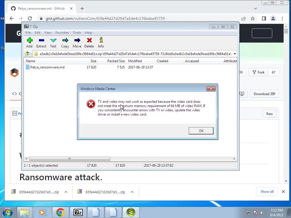Click the Delete toolbar icon in 7-Zip
This screenshot has width=291, height=218.
click(89, 43)
